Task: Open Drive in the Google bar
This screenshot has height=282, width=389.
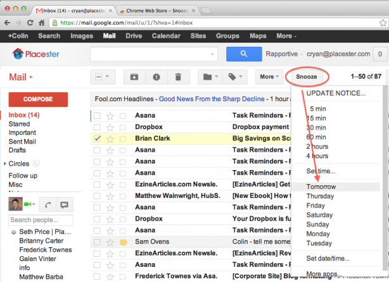Action: tap(134, 36)
